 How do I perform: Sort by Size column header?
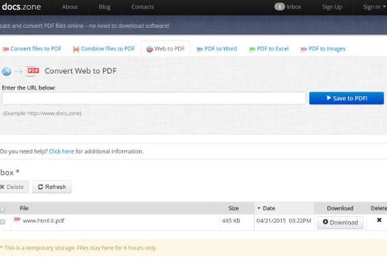tap(233, 208)
